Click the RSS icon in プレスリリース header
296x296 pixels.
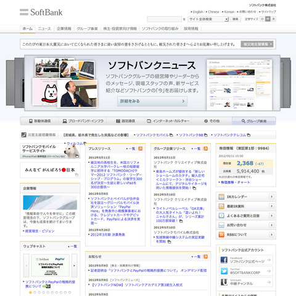tap(141, 149)
